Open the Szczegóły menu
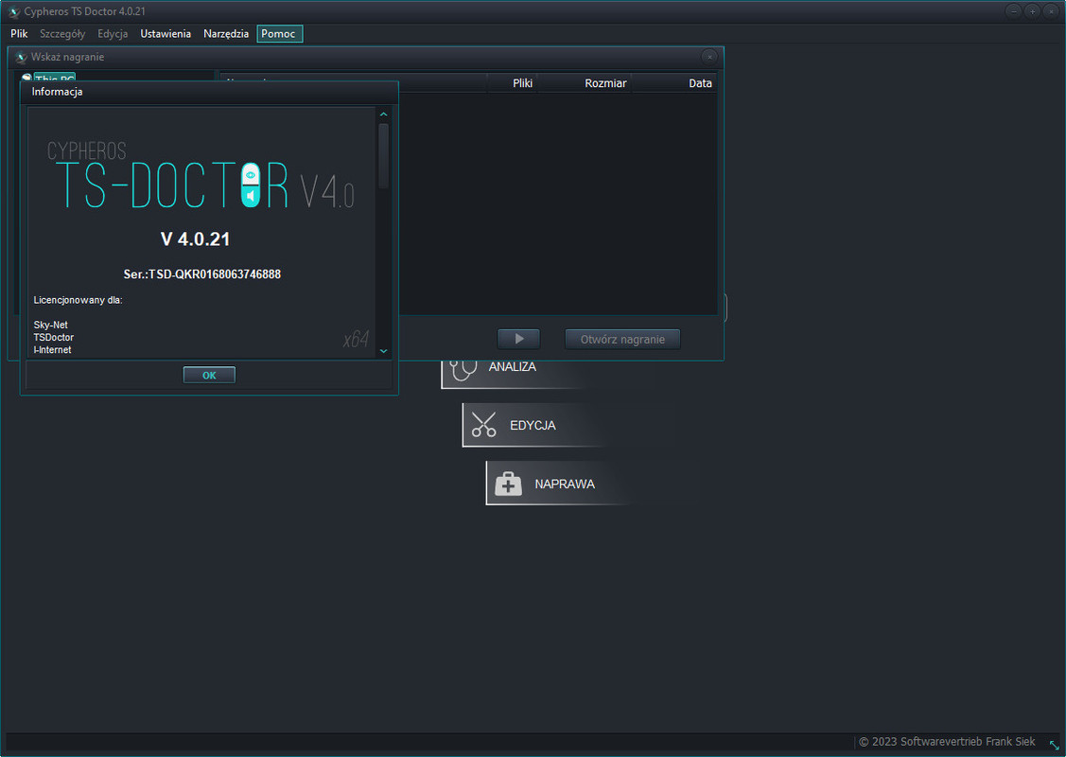The height and width of the screenshot is (757, 1066). 62,33
